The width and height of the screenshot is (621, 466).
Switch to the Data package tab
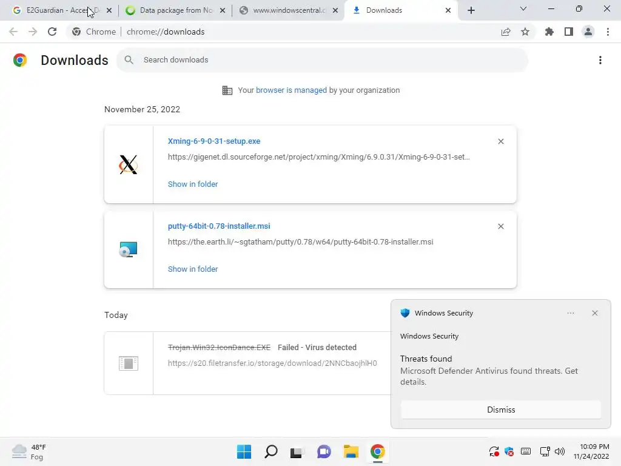174,10
